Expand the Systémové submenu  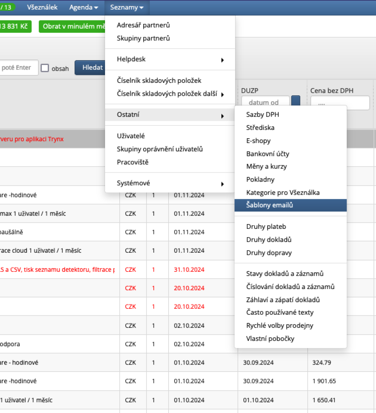coord(170,183)
